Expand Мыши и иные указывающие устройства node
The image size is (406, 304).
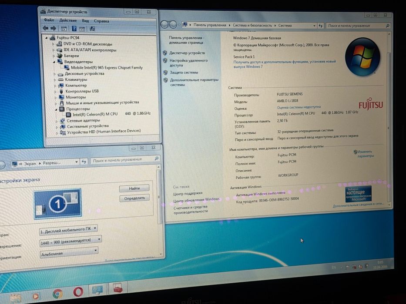click(x=55, y=103)
